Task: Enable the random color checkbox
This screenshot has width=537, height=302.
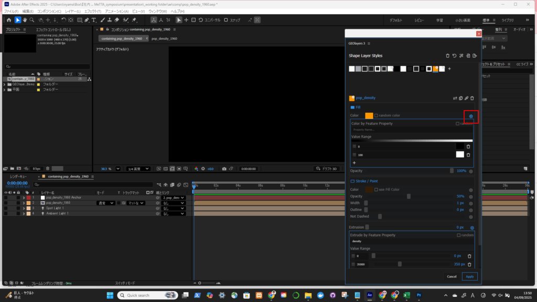Action: click(377, 115)
